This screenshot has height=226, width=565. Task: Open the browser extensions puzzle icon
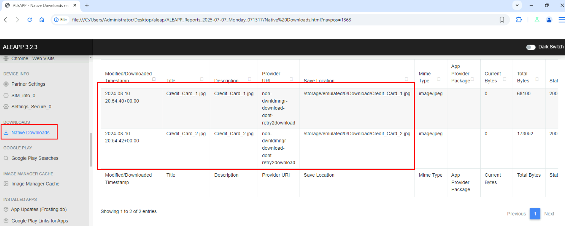tap(519, 20)
